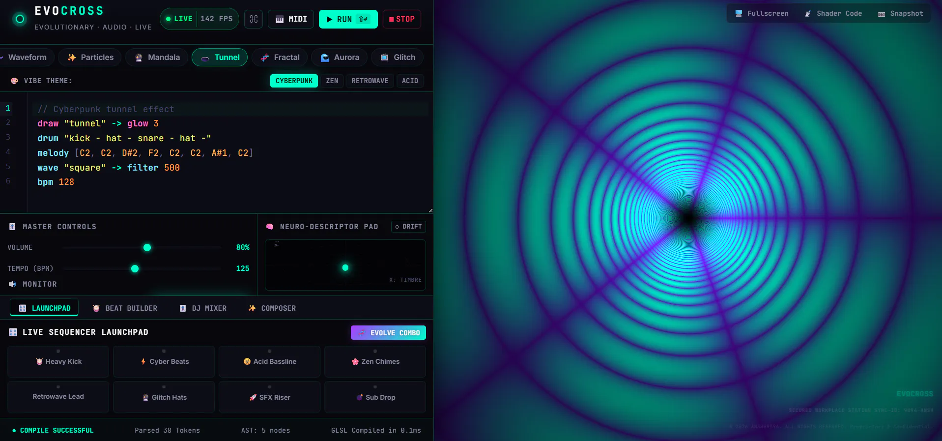
Task: Click the "X: TIMBRE" axis label
Action: (x=405, y=280)
